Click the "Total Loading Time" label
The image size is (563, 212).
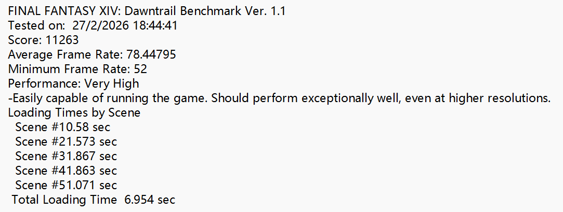(64, 200)
